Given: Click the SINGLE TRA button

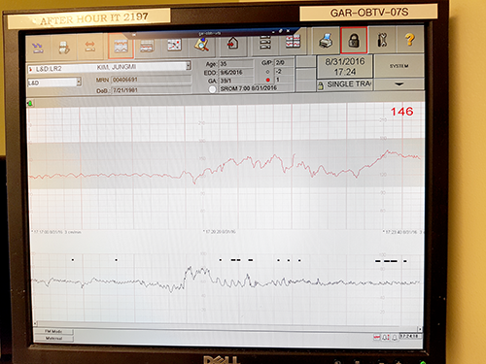Looking at the screenshot, I should (x=345, y=84).
